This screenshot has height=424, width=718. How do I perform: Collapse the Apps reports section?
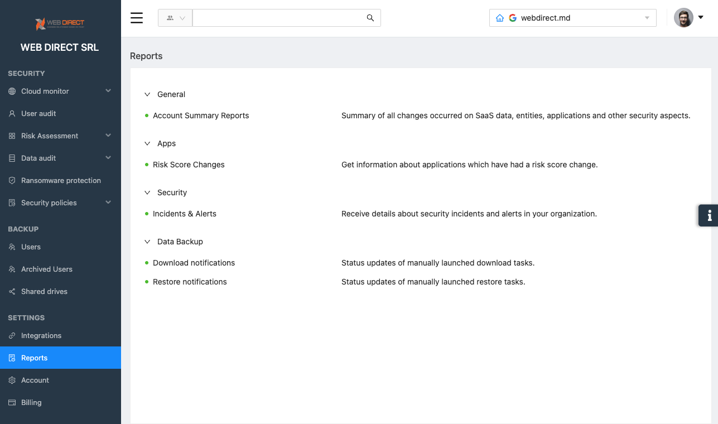point(147,143)
